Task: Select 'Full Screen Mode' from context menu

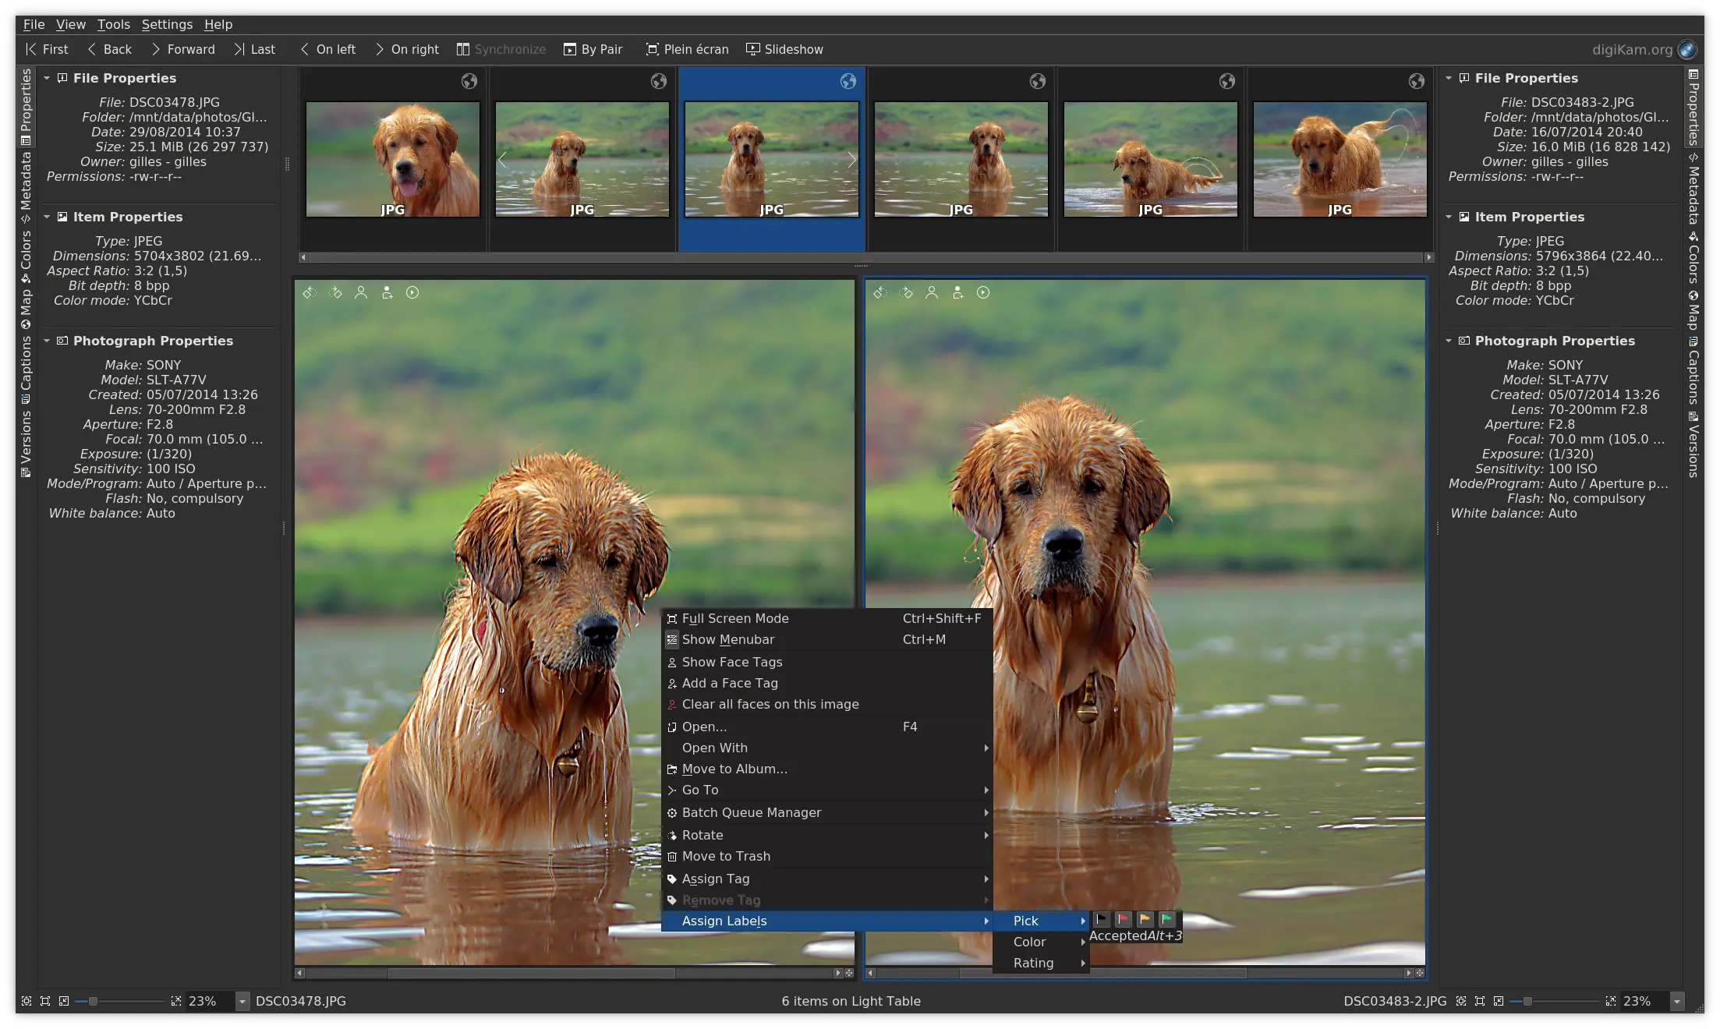Action: (x=735, y=617)
